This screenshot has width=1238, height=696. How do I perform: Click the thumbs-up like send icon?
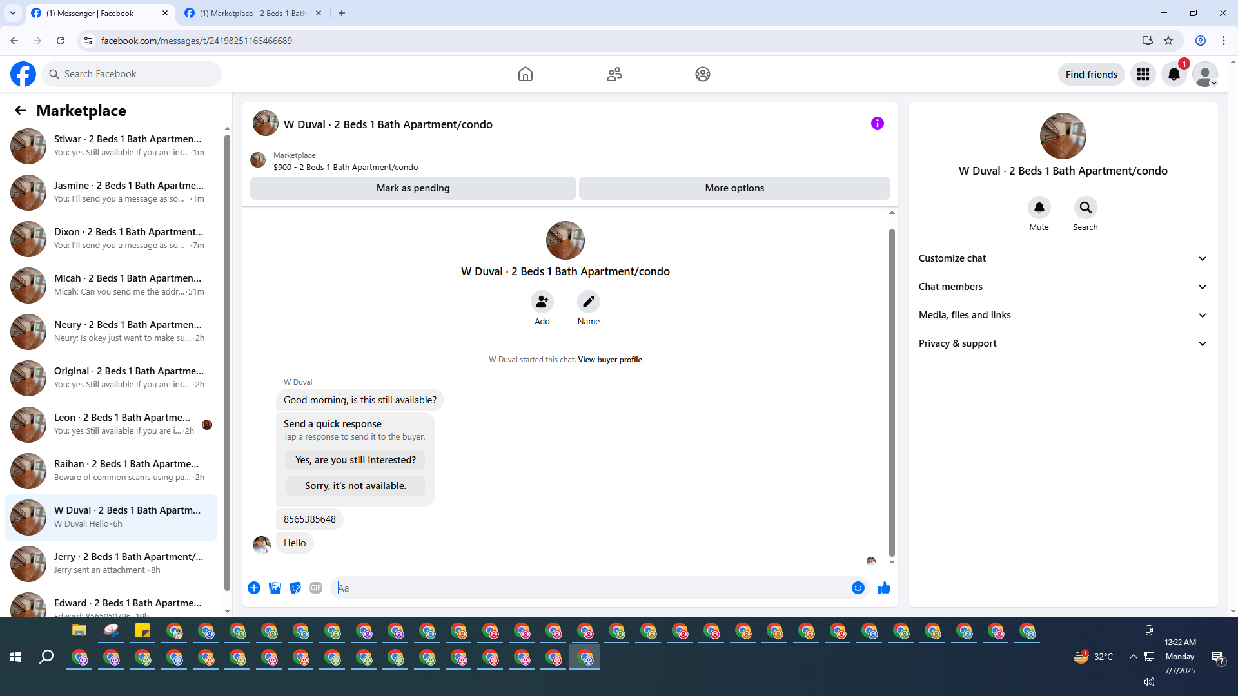883,588
